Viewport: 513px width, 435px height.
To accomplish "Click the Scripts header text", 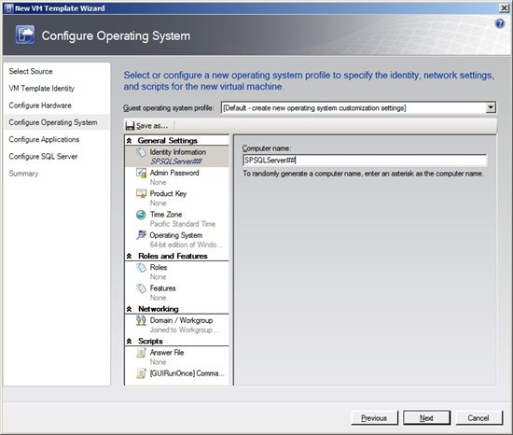I will point(150,341).
